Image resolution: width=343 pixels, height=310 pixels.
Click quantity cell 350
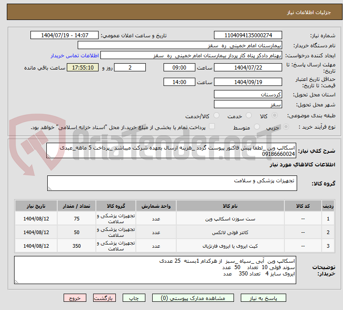coord(77,246)
